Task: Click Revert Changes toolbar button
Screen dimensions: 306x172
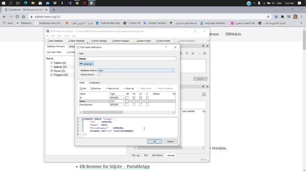Action: 120,41
